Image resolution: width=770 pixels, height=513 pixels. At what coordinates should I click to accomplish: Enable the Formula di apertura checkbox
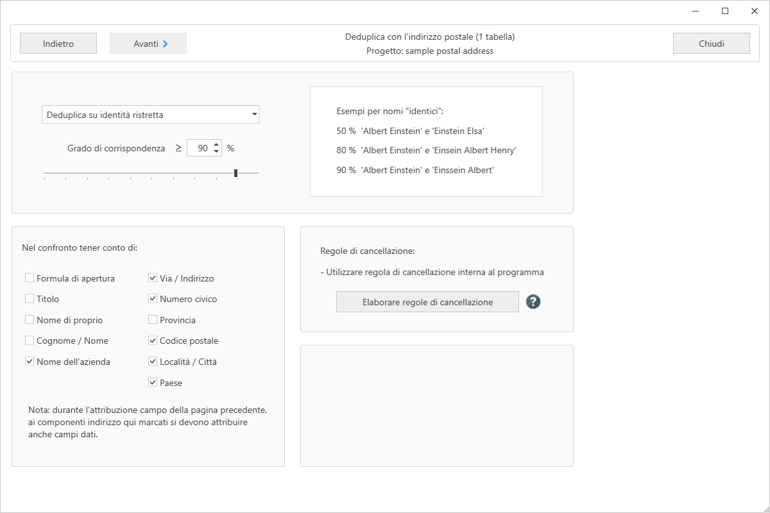click(30, 278)
